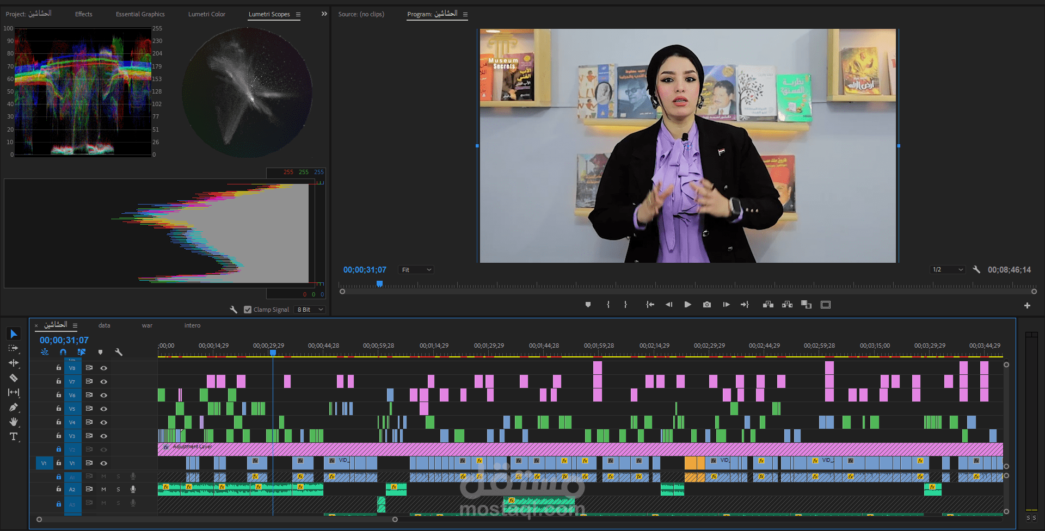Select the Slip tool
Viewport: 1045px width, 531px height.
[x=14, y=392]
